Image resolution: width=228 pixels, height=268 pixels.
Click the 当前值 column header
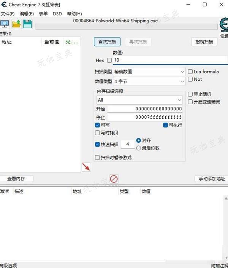coord(52,42)
